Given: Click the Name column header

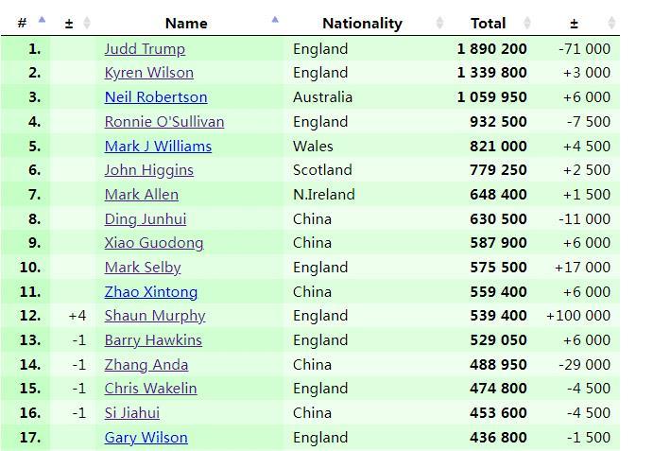Looking at the screenshot, I should point(186,24).
